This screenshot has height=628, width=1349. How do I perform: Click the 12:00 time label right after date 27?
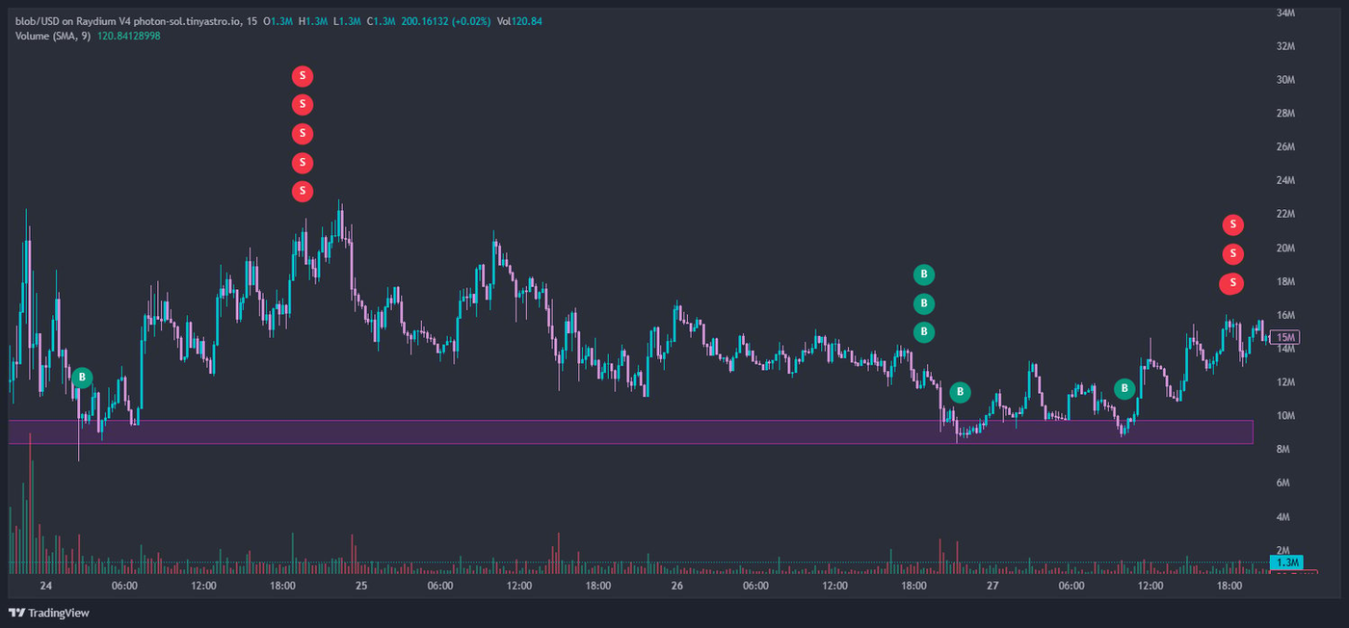pyautogui.click(x=1150, y=586)
